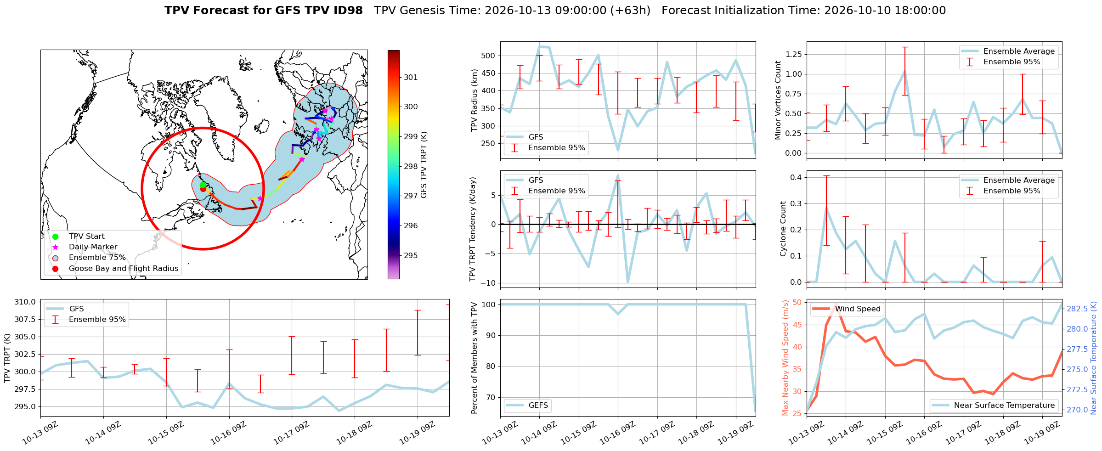Click the 'TPV Forecast for GFS TPV ID98' title
The height and width of the screenshot is (451, 1102).
point(264,11)
